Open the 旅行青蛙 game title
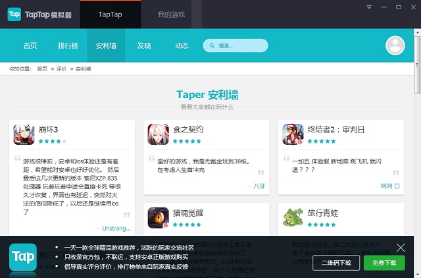 323,213
